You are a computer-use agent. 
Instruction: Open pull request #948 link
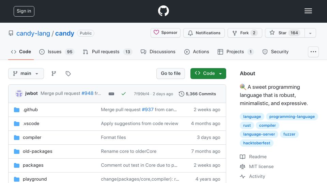(88, 94)
